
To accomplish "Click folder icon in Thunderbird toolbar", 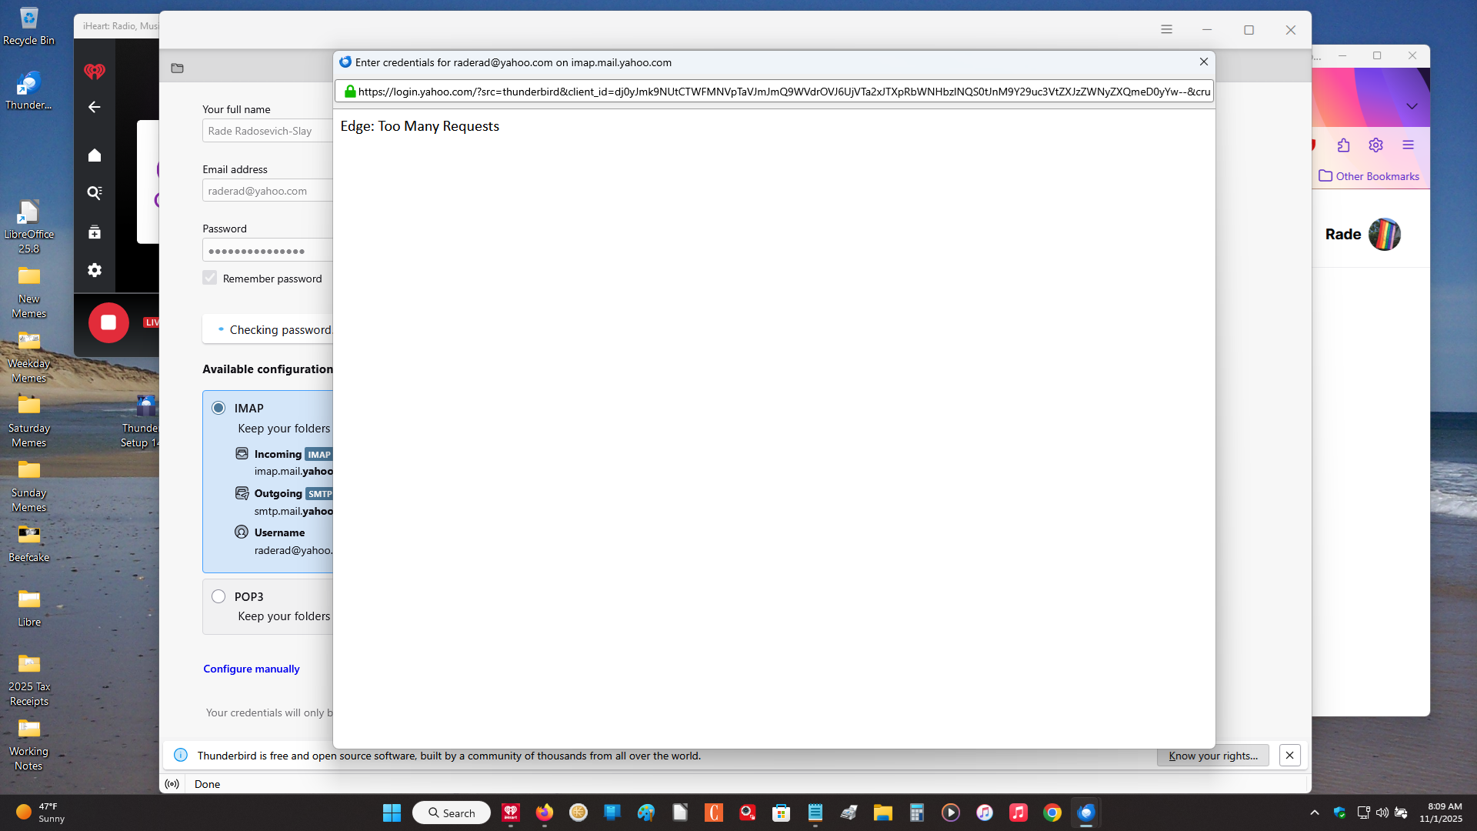I will (178, 68).
